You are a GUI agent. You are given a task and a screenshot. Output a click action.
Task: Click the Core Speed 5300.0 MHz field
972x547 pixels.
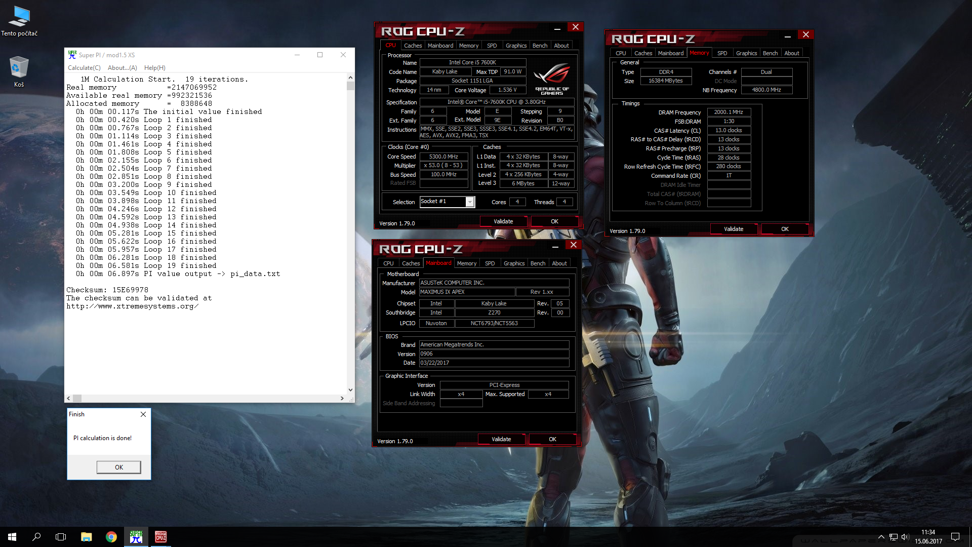click(x=443, y=157)
